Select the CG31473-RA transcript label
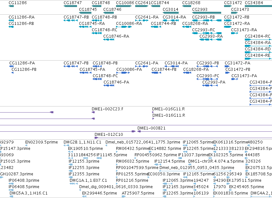This screenshot has height=198, width=272. (x=244, y=30)
